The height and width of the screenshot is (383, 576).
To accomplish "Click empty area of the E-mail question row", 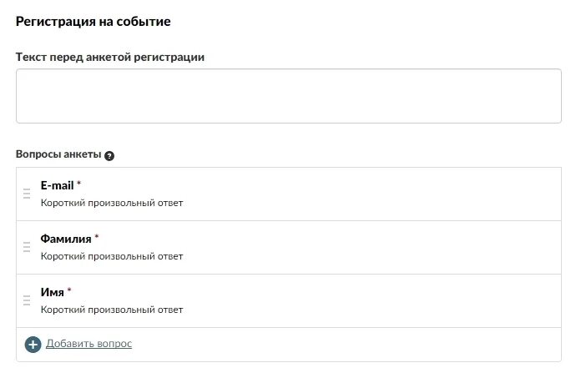I will click(367, 194).
